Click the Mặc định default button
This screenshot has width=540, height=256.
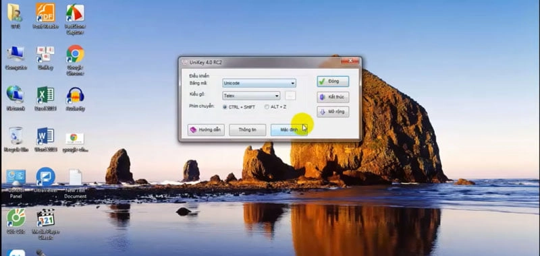(x=289, y=130)
